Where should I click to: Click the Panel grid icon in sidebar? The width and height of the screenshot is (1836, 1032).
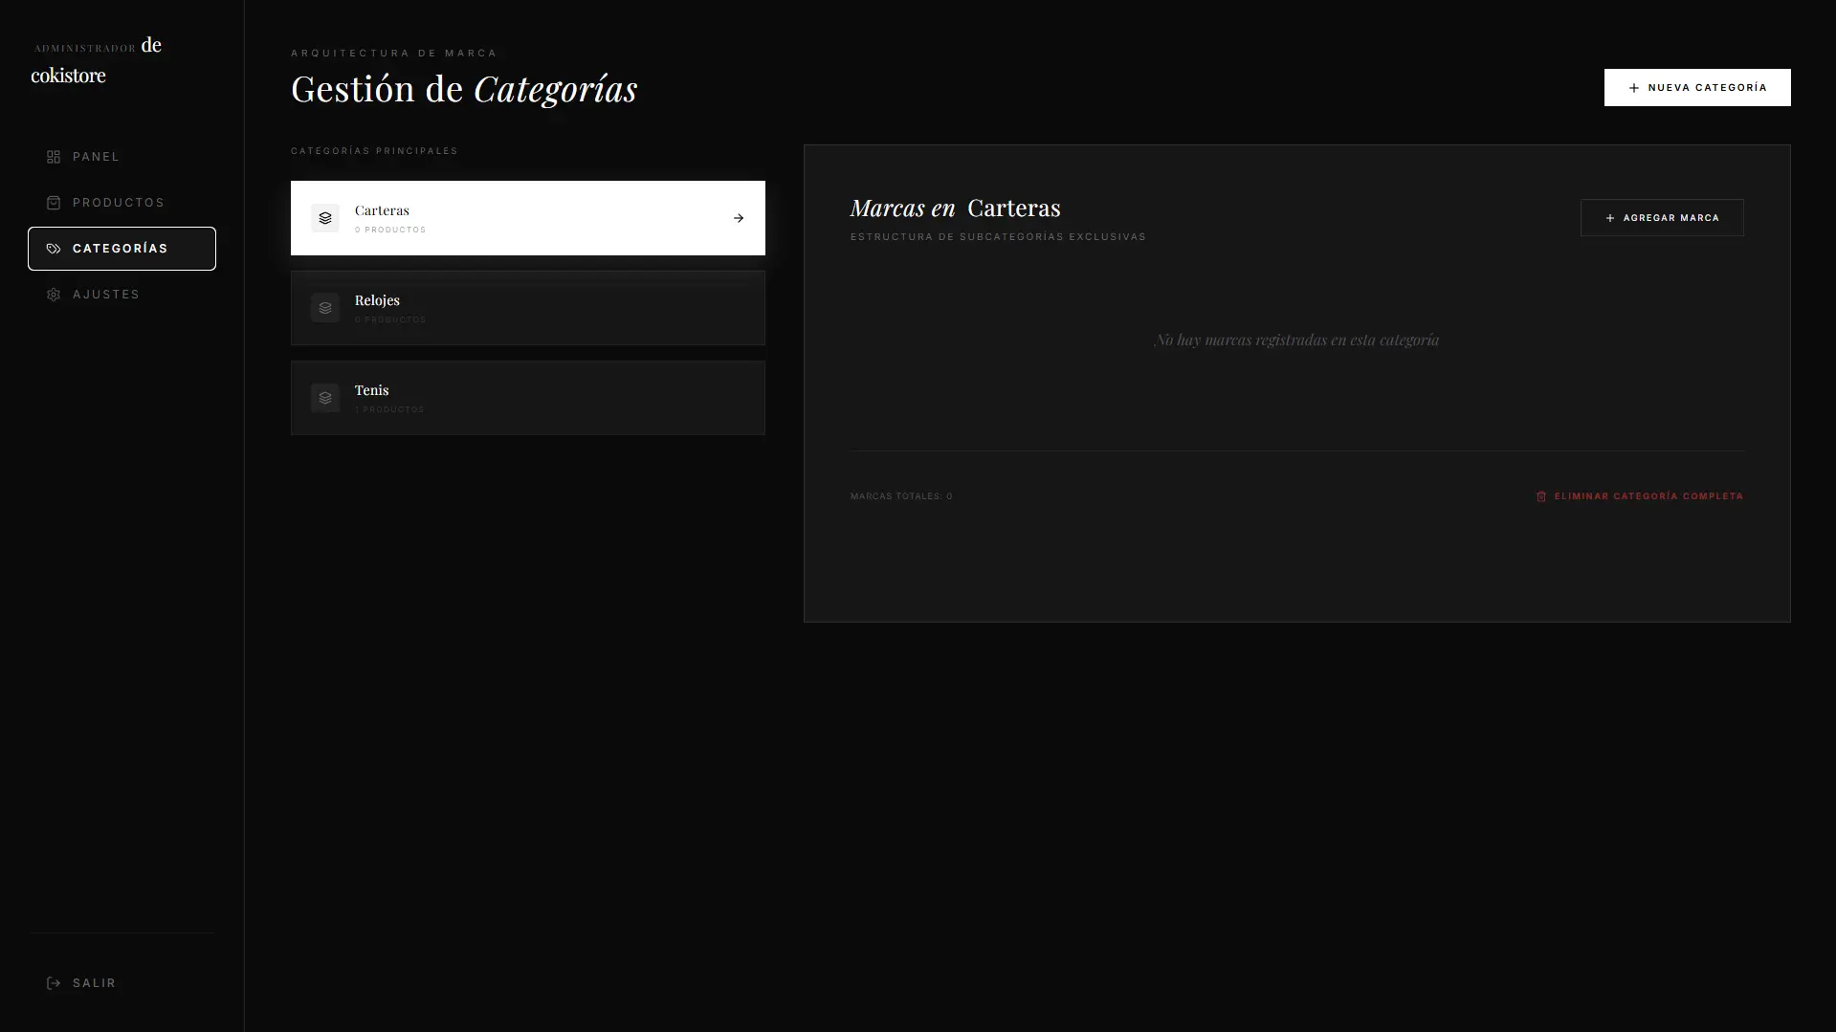(x=54, y=157)
